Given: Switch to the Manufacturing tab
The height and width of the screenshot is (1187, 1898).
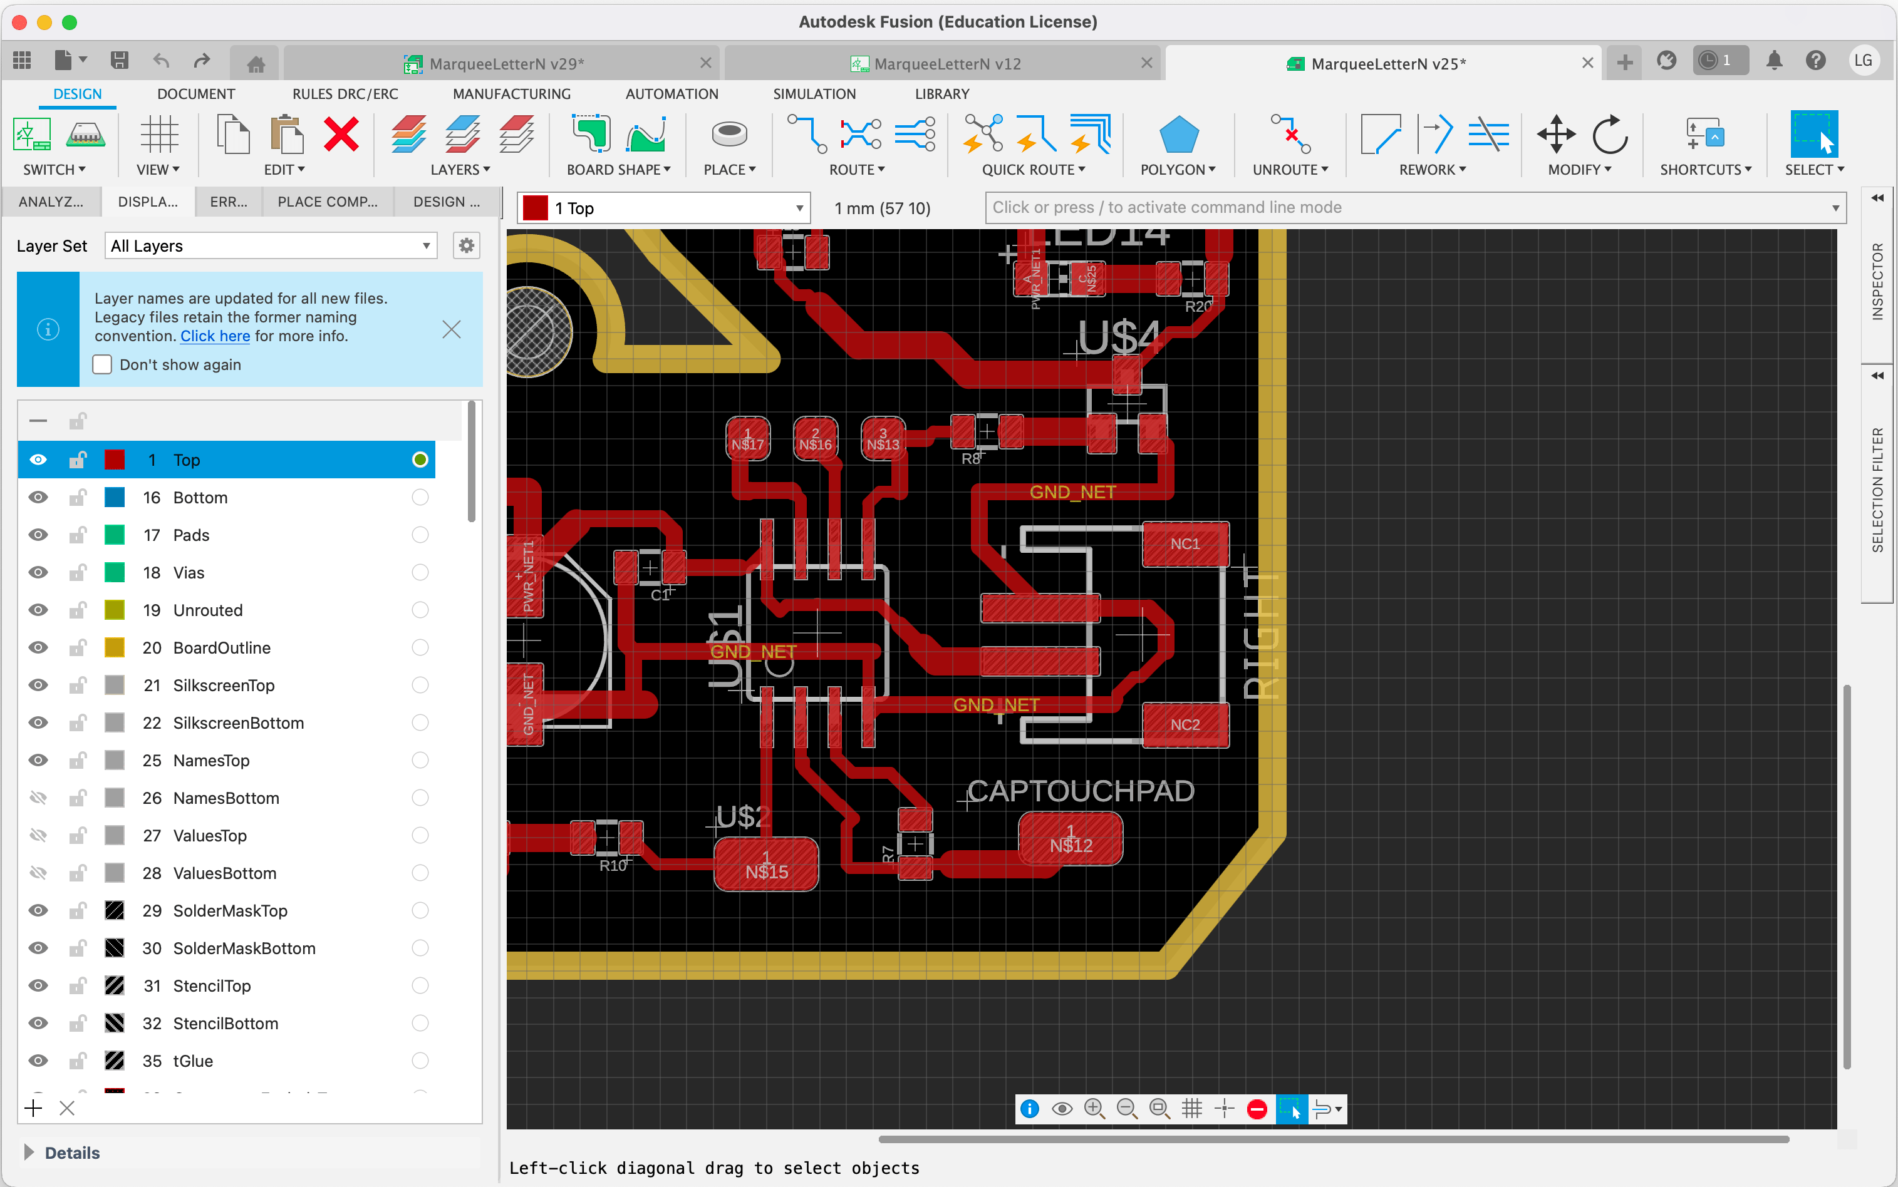Looking at the screenshot, I should pyautogui.click(x=511, y=93).
